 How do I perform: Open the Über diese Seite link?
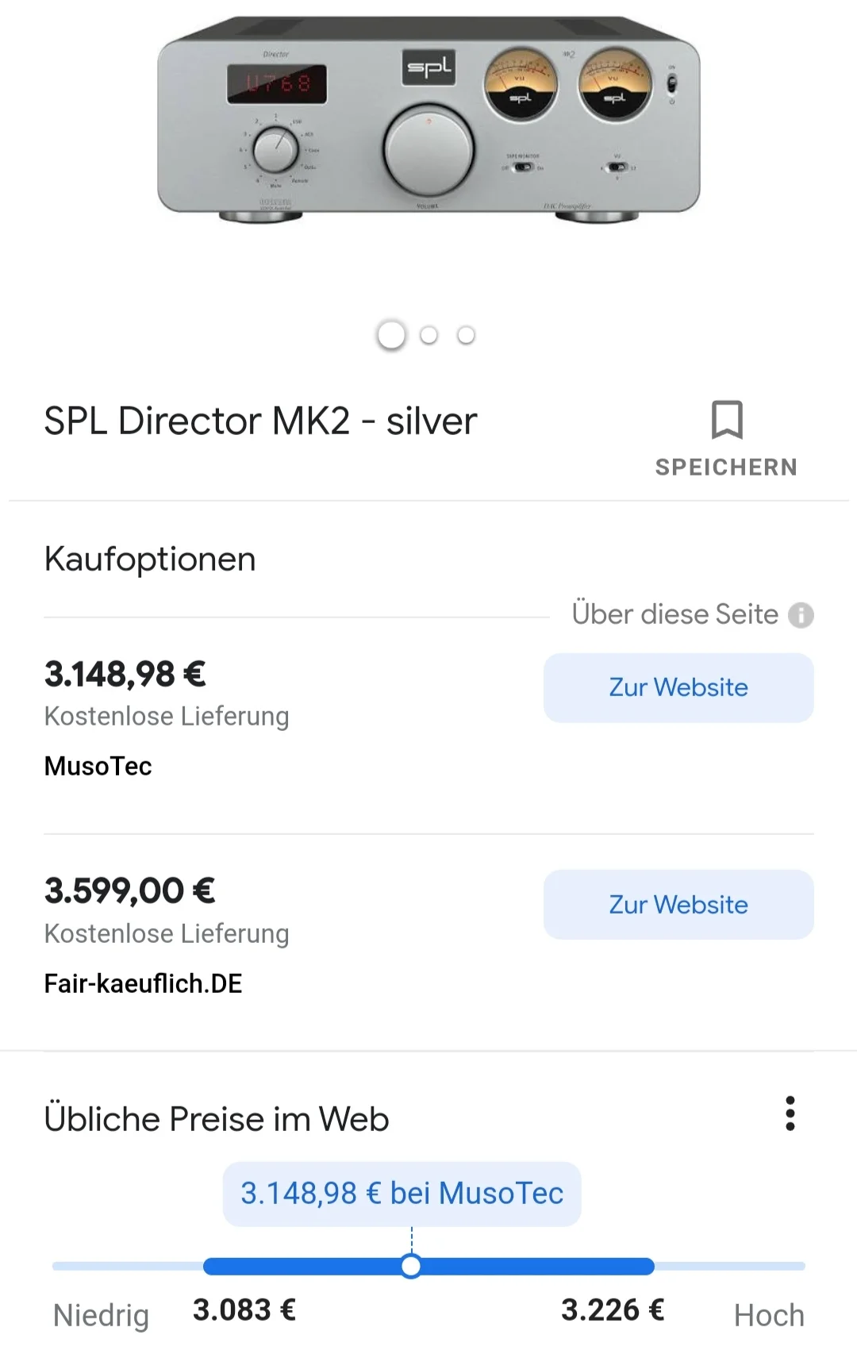tap(674, 614)
